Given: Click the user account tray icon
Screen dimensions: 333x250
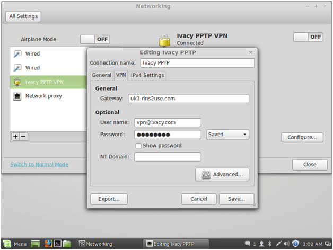Looking at the screenshot, I should [x=261, y=244].
